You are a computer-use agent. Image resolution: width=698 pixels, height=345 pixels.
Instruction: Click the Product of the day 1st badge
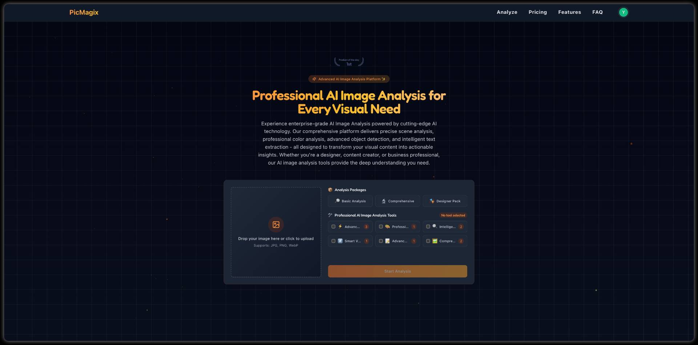point(349,62)
